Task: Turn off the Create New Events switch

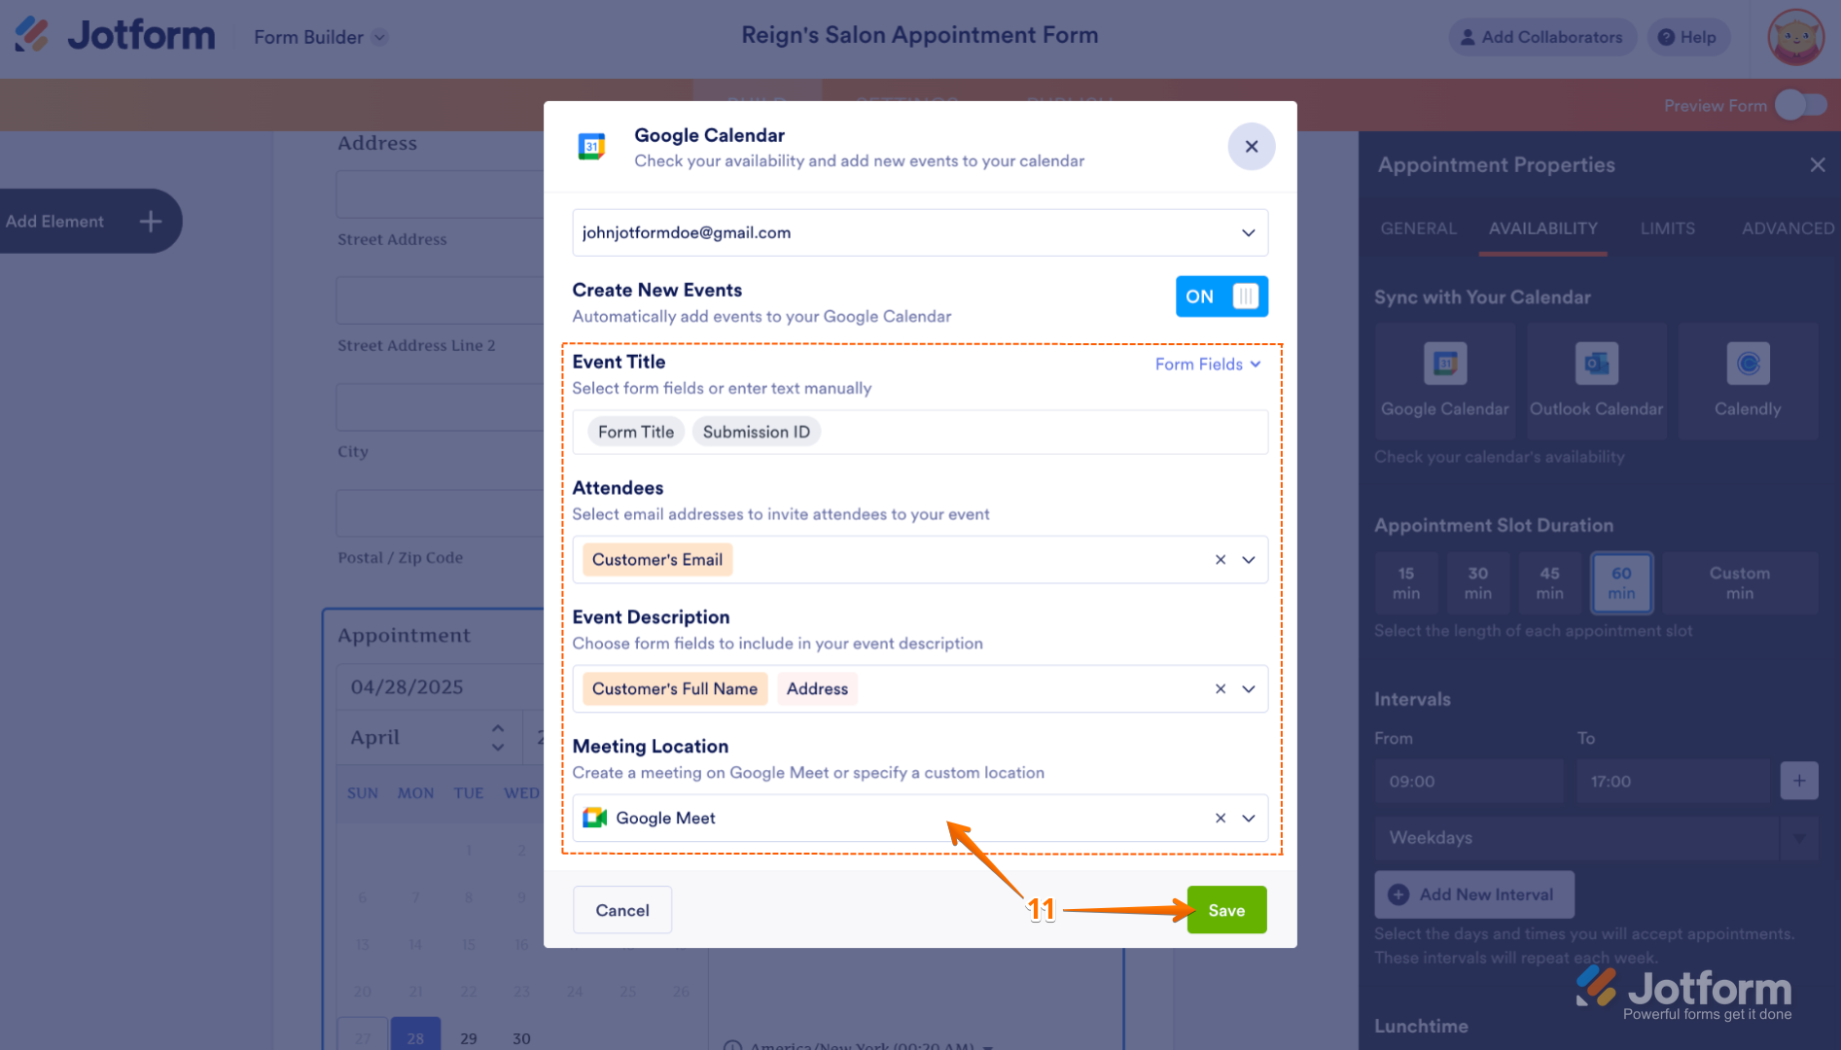Action: pyautogui.click(x=1221, y=297)
